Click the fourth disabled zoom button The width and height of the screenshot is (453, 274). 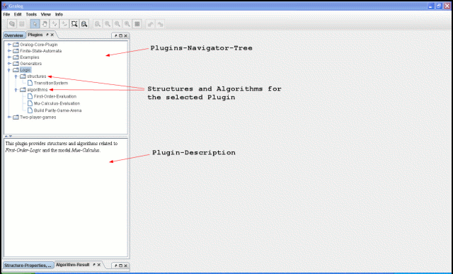coord(127,24)
